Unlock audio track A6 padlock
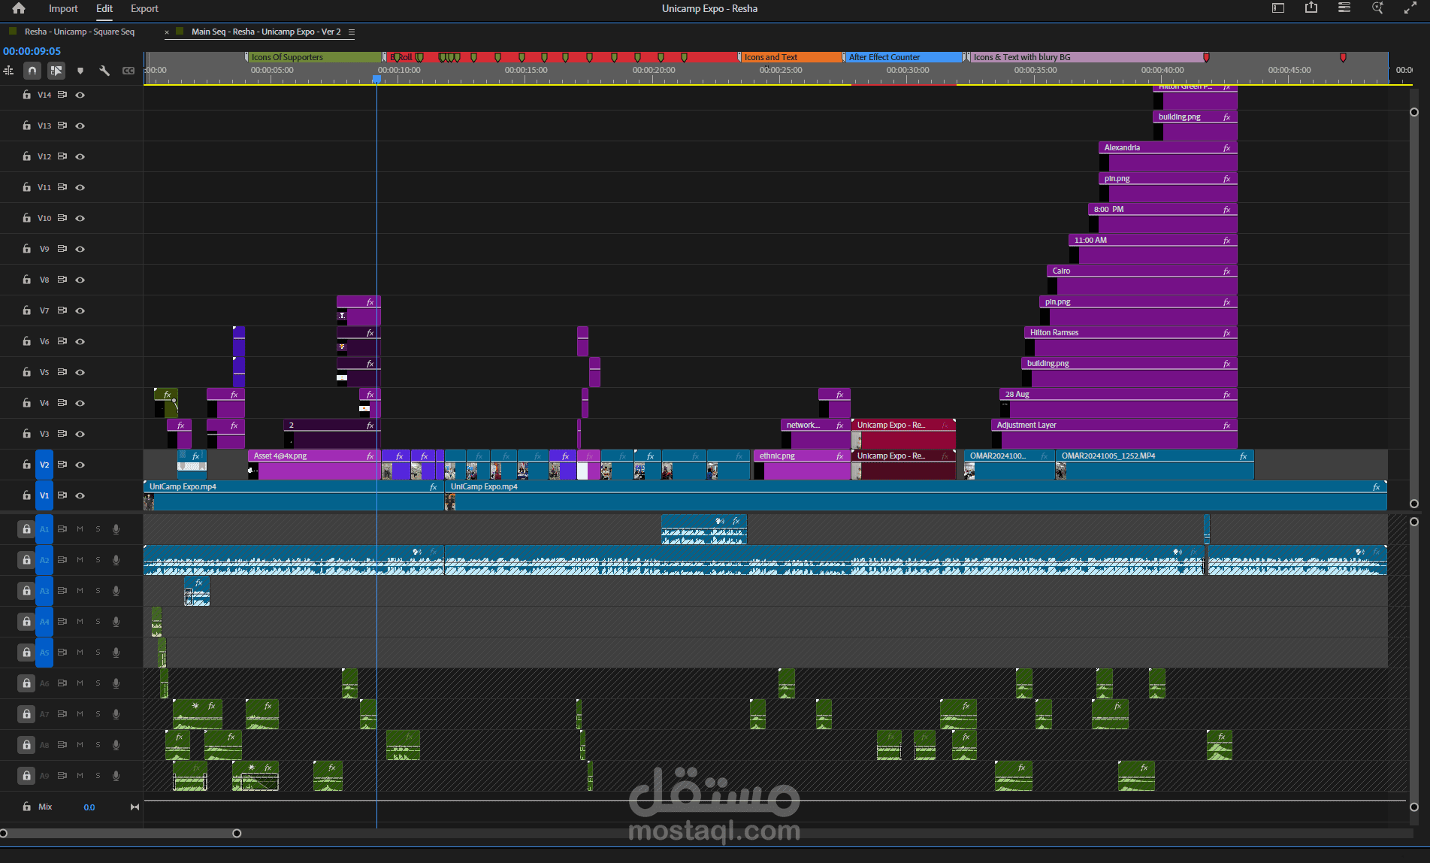Screen dimensions: 1430x863 26,683
